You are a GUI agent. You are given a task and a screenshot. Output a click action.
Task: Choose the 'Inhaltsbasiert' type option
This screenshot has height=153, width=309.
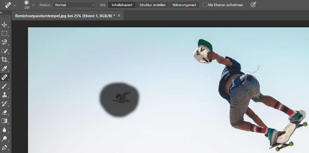[122, 5]
